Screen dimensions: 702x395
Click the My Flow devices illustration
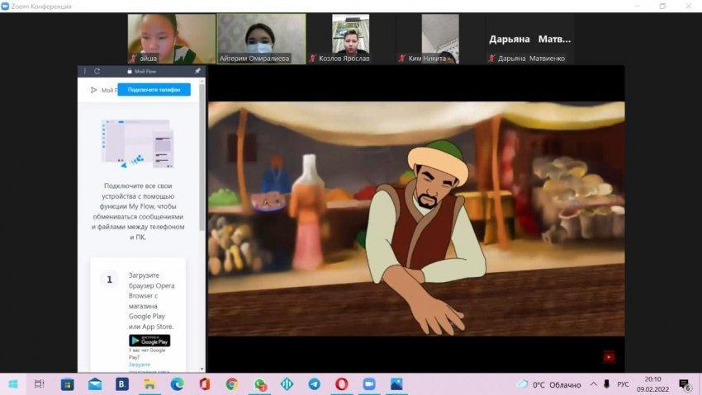coord(137,143)
